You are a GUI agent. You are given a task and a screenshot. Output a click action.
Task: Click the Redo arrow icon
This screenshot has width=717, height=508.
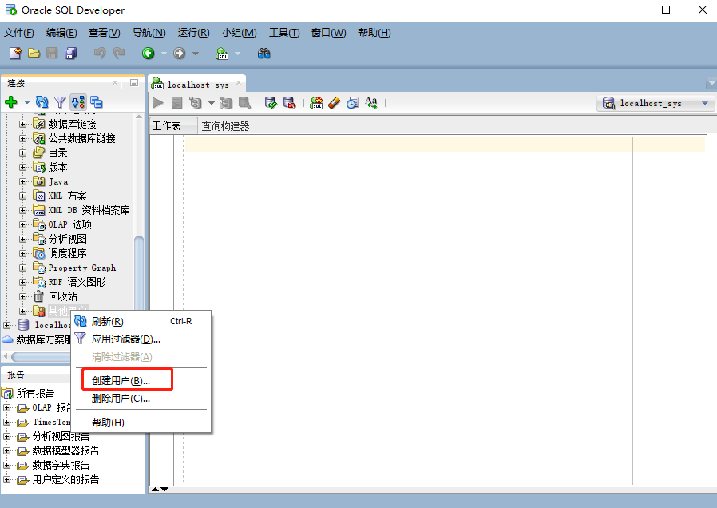[x=119, y=54]
